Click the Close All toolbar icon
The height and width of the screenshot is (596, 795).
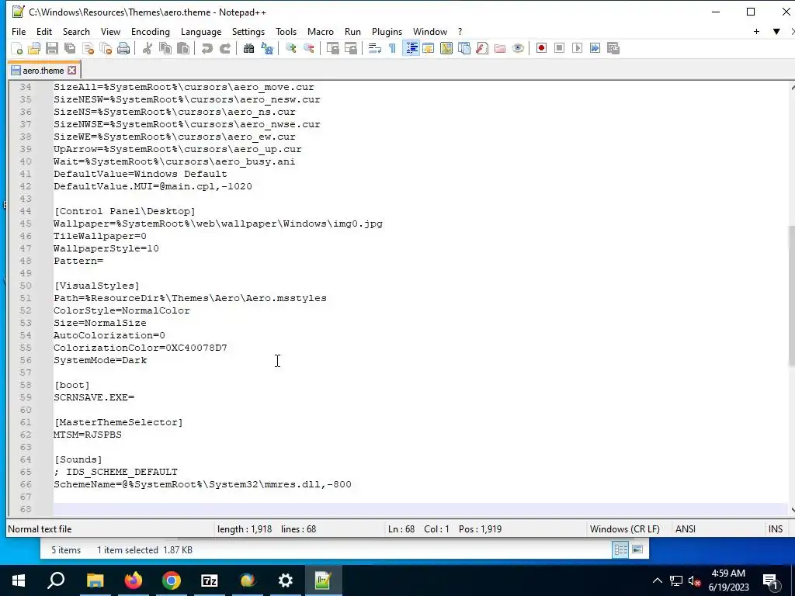point(106,48)
